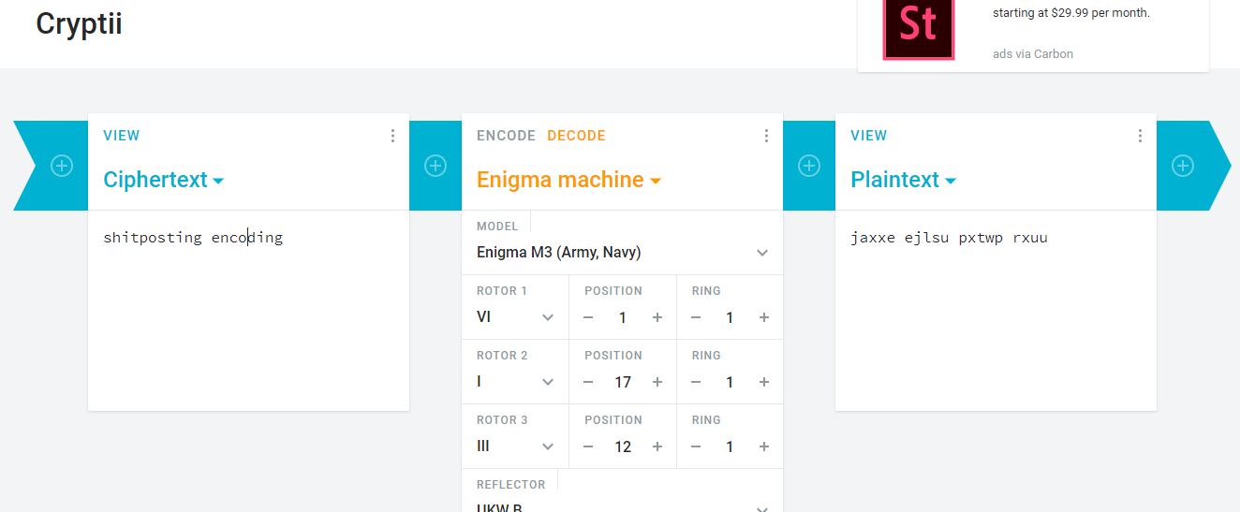Add brick between Ciphertext and Enigma machine
This screenshot has width=1240, height=512.
[435, 166]
